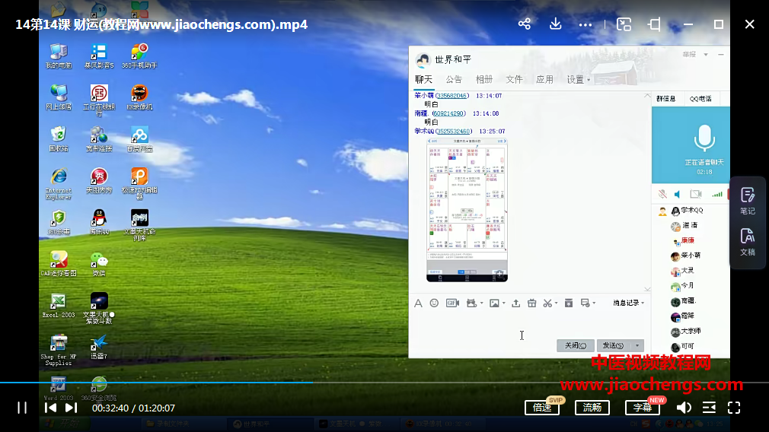
Task: Click the chat scroll-up arrow
Action: 647,96
